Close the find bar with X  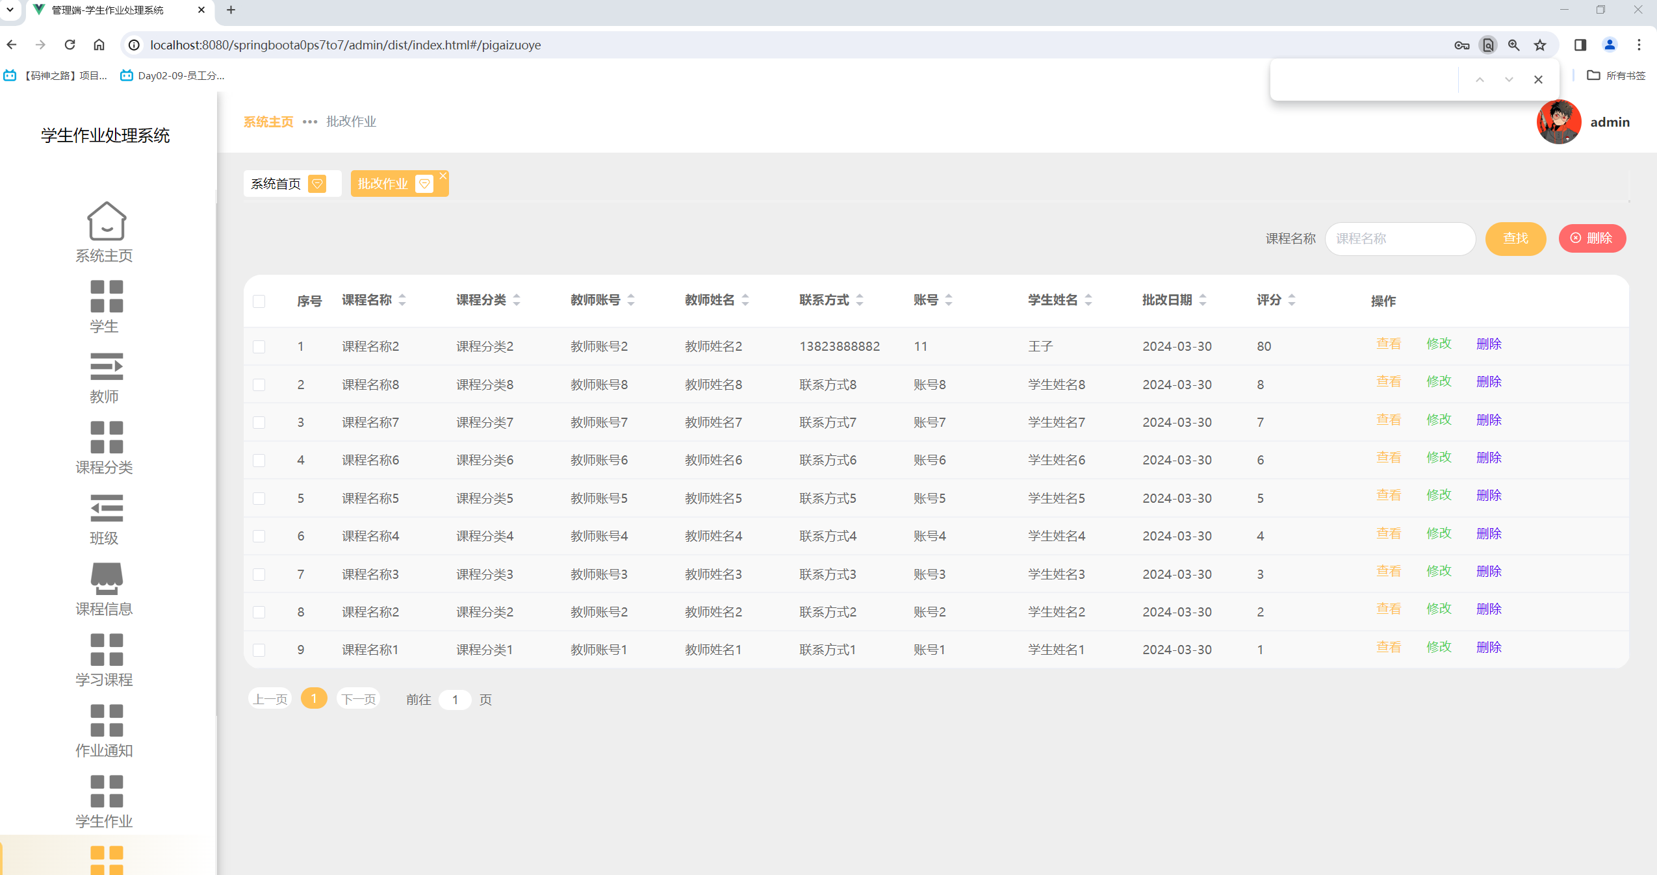[1538, 80]
